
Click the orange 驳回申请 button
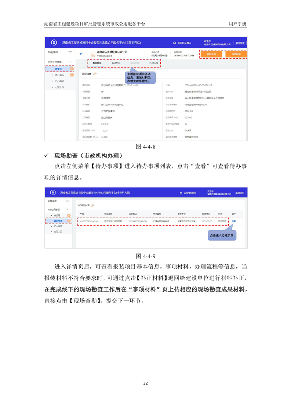211,54
